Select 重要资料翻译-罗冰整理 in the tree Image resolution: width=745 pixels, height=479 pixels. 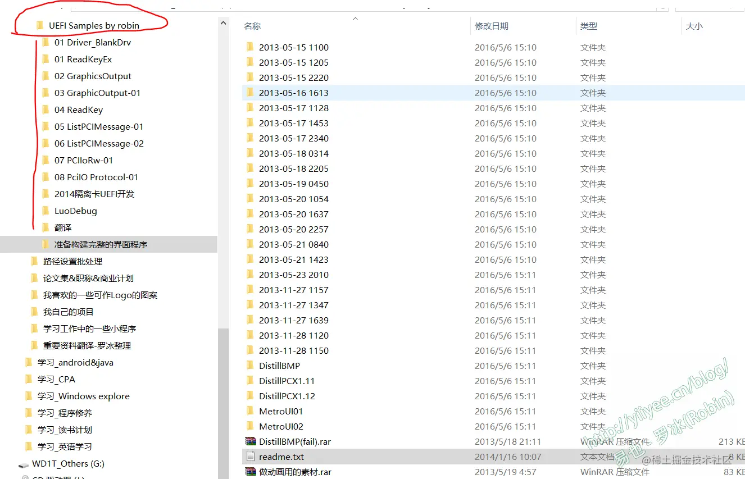pyautogui.click(x=87, y=346)
